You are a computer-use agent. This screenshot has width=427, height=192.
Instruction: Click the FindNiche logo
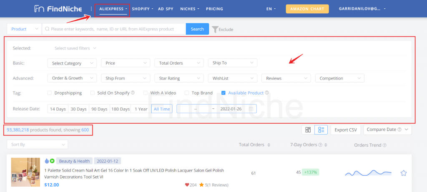click(58, 9)
